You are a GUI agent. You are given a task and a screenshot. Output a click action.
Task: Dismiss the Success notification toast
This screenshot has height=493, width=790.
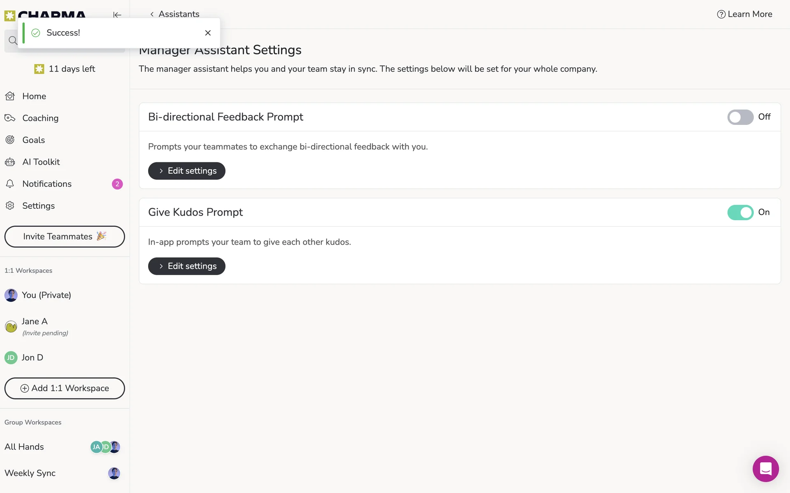(x=208, y=33)
